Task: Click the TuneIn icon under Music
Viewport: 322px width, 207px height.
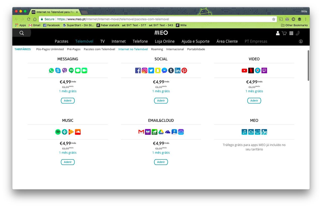Action: (x=65, y=132)
